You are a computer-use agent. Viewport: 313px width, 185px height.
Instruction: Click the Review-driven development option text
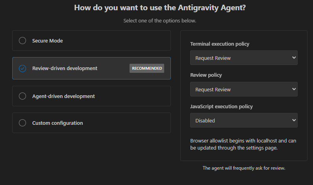(65, 68)
